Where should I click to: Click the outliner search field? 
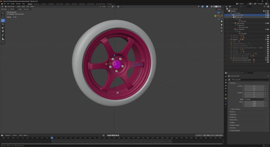[247, 7]
